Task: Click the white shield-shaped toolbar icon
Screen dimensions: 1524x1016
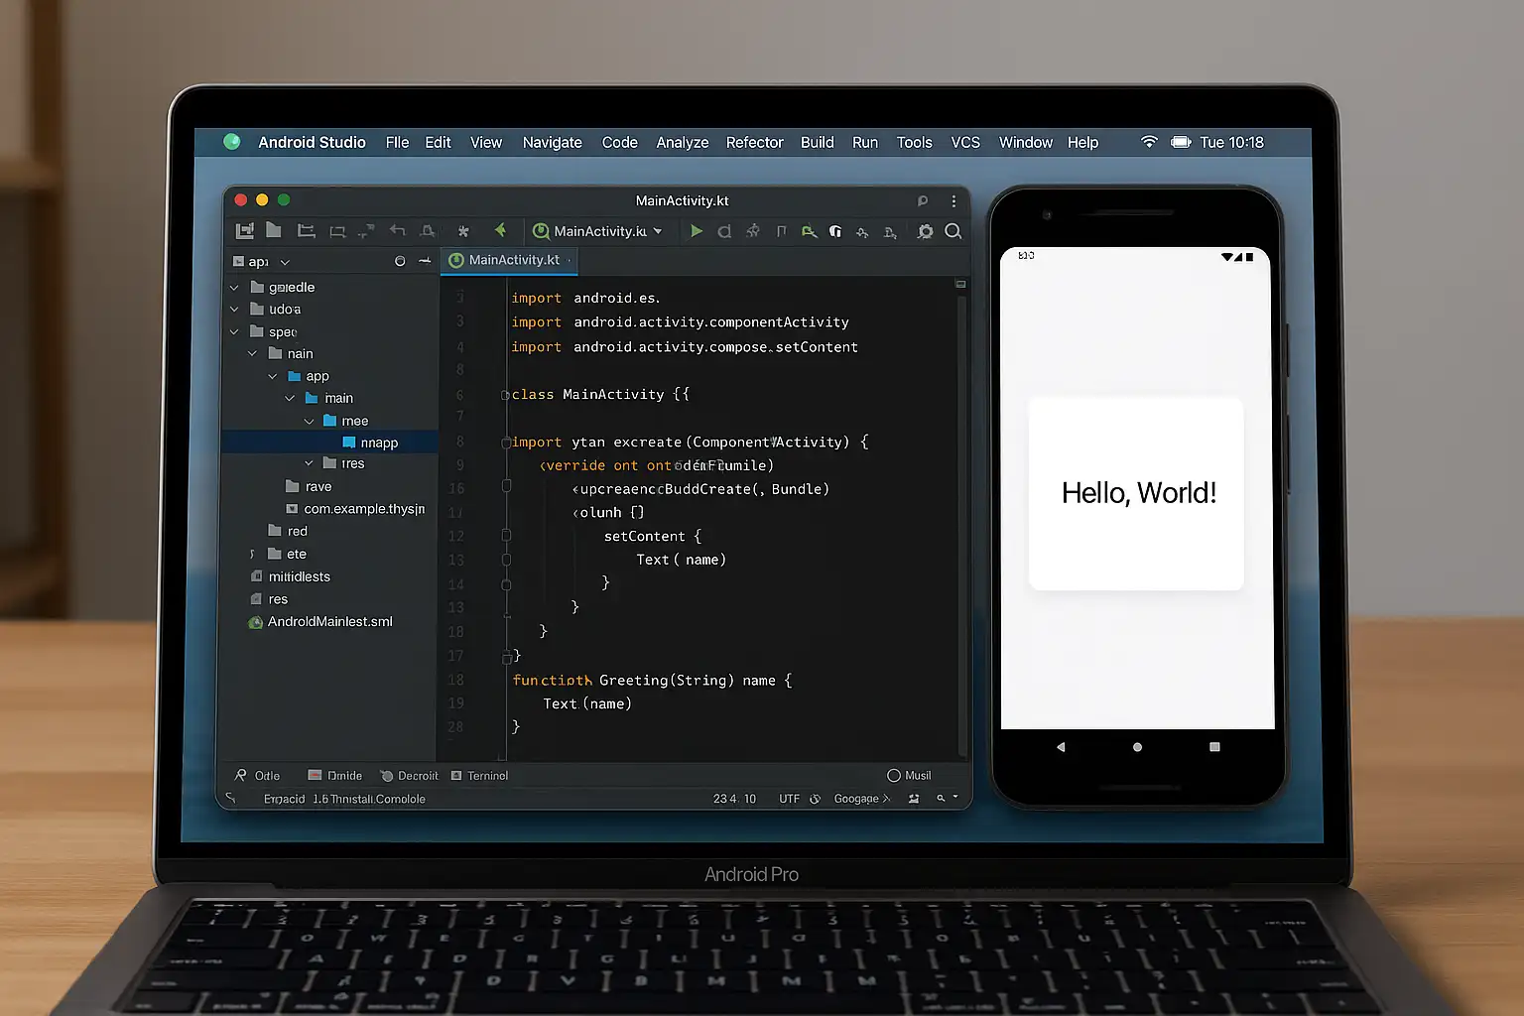Action: click(835, 231)
